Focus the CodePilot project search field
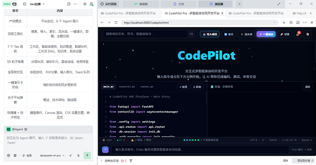This screenshot has height=165, width=316. 150,34
